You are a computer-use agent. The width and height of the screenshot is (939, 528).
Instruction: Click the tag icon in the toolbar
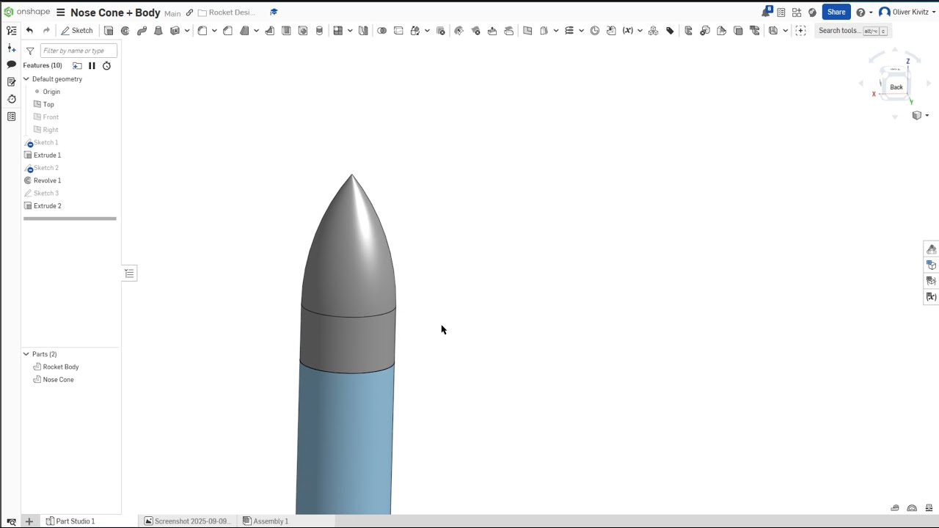coord(670,31)
